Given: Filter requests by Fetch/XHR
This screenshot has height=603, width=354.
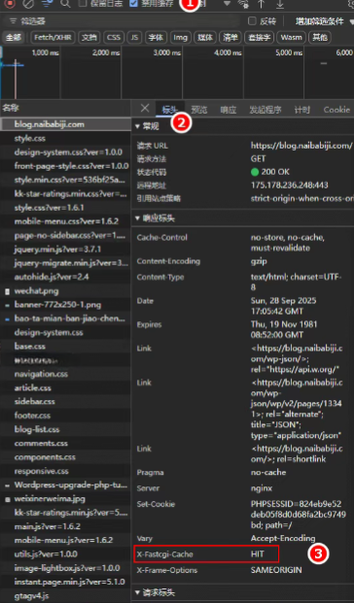Looking at the screenshot, I should pyautogui.click(x=53, y=37).
